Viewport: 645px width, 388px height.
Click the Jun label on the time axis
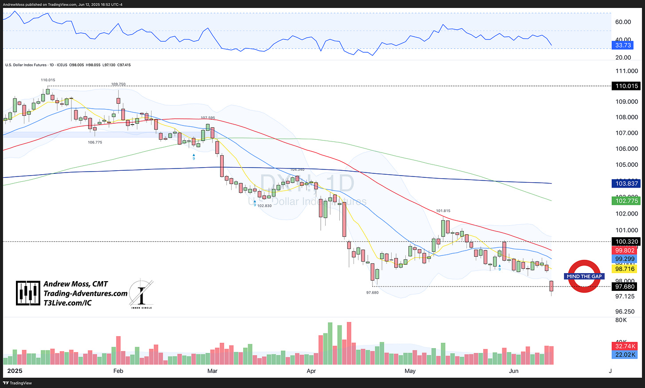pyautogui.click(x=513, y=371)
